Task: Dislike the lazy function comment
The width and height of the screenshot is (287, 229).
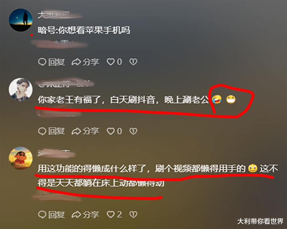Action: tap(133, 214)
